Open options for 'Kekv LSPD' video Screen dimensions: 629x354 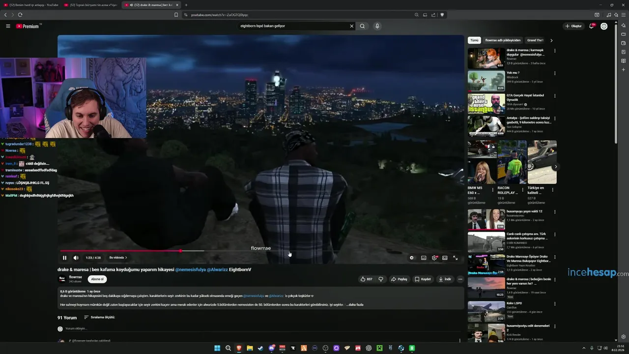555,304
